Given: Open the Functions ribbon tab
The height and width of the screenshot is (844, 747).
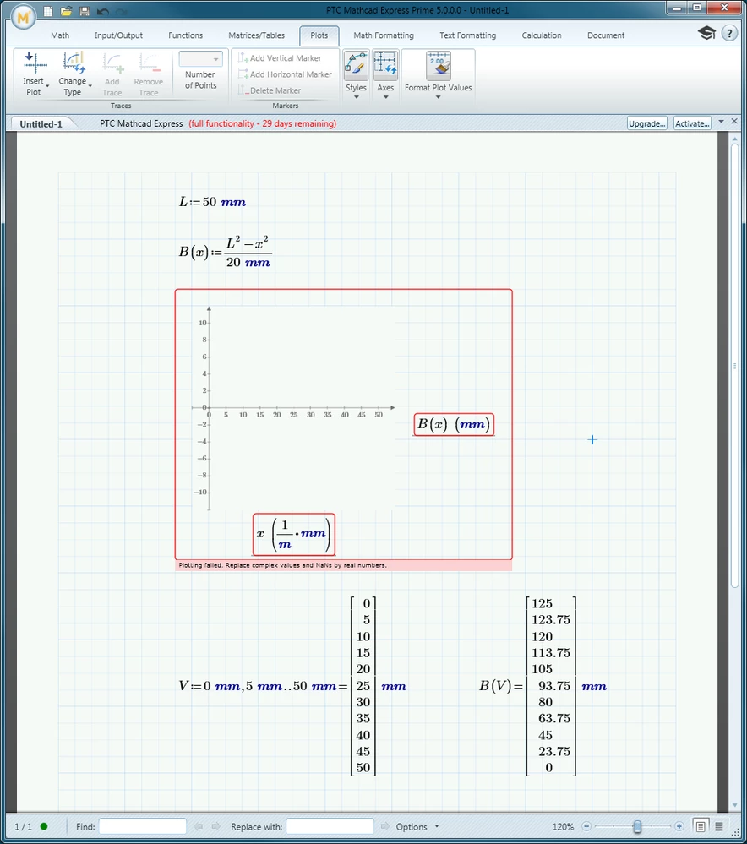Looking at the screenshot, I should click(185, 35).
